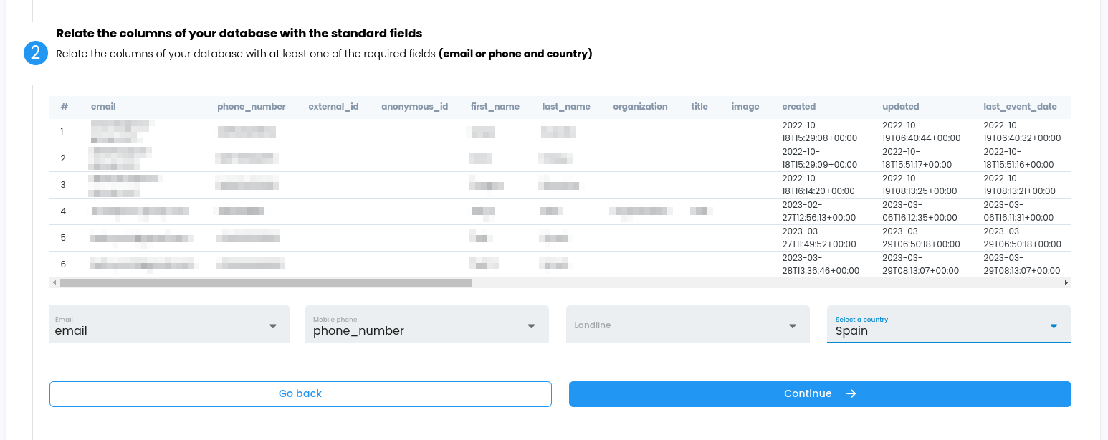Open the Email column dropdown
This screenshot has width=1108, height=440.
point(169,325)
